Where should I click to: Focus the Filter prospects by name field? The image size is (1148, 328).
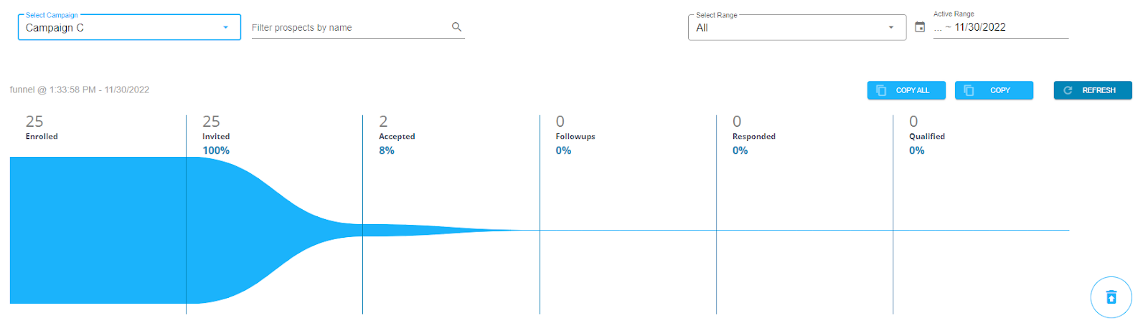point(348,27)
